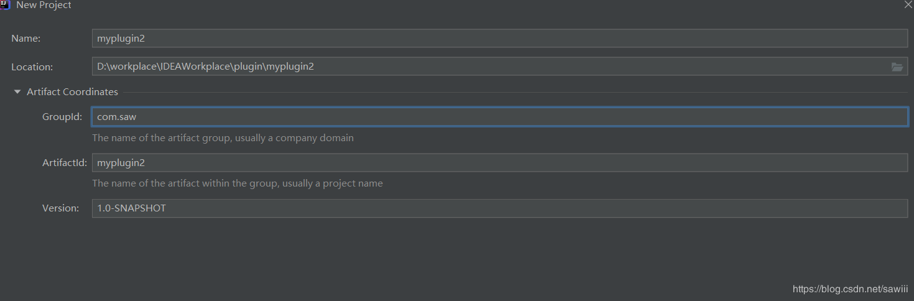Click the company domain hint under GroupId
This screenshot has height=301, width=914.
[223, 138]
